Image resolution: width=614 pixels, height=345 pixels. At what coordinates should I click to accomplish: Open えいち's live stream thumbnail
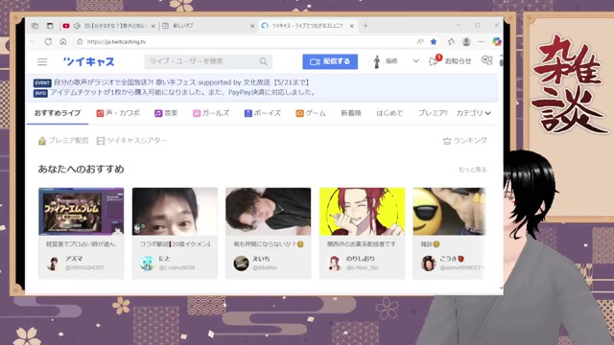pyautogui.click(x=269, y=212)
